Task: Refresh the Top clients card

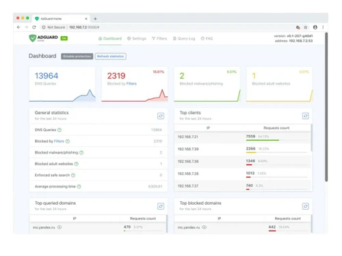Action: [x=306, y=116]
